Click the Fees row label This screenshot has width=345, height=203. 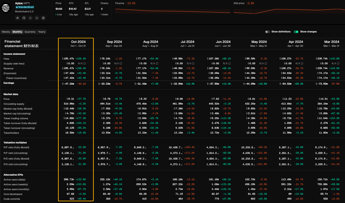click(6, 59)
